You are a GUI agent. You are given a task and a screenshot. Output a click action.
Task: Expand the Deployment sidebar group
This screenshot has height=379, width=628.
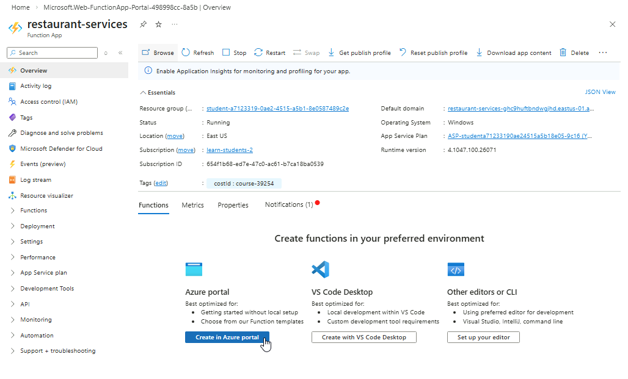coord(13,226)
